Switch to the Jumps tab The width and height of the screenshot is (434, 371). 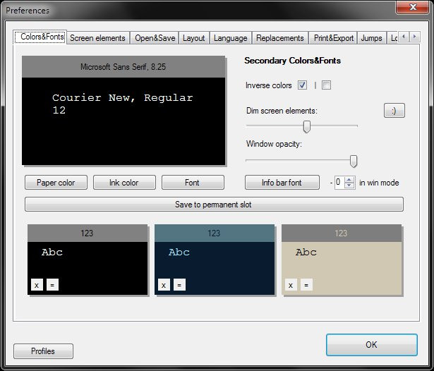click(371, 38)
